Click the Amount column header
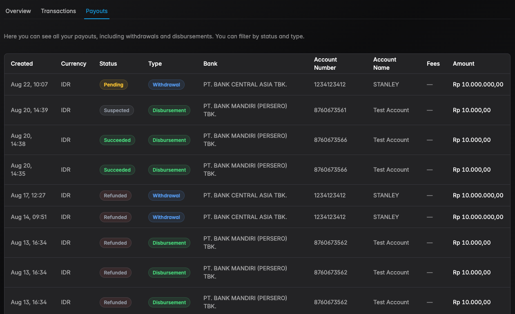Screen dimensions: 515x314 click(464, 64)
